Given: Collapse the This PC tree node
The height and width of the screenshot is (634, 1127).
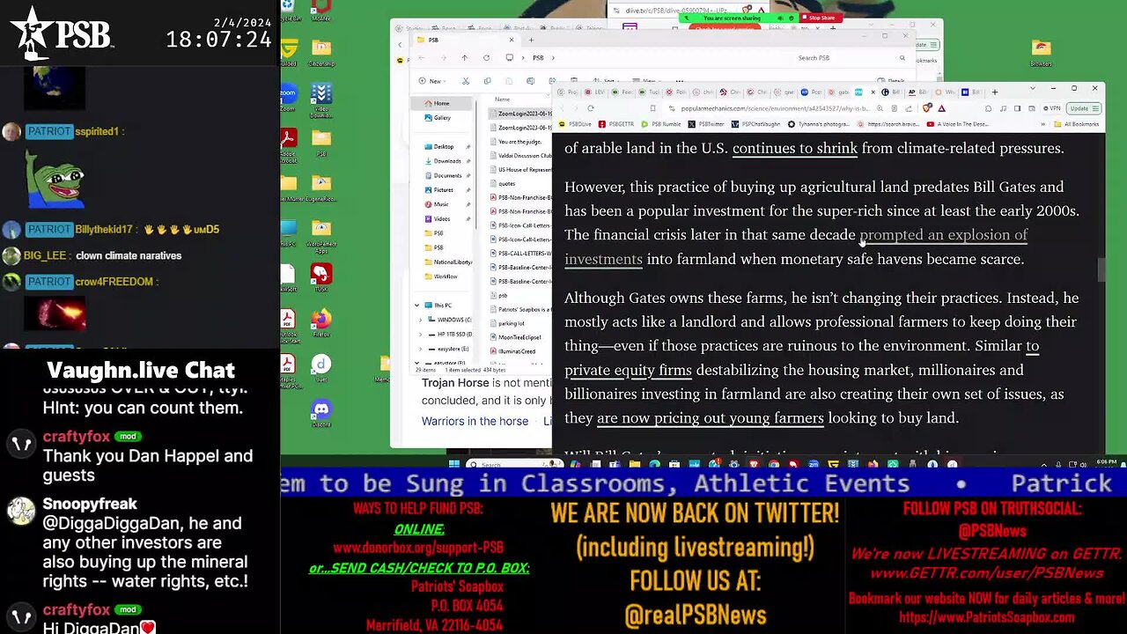Looking at the screenshot, I should pos(417,305).
